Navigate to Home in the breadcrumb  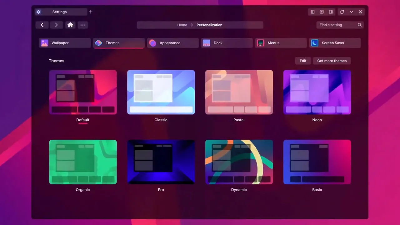pos(182,25)
